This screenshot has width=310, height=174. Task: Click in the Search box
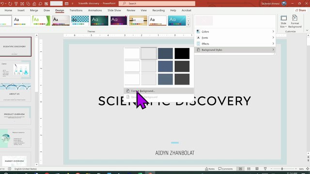point(157,3)
